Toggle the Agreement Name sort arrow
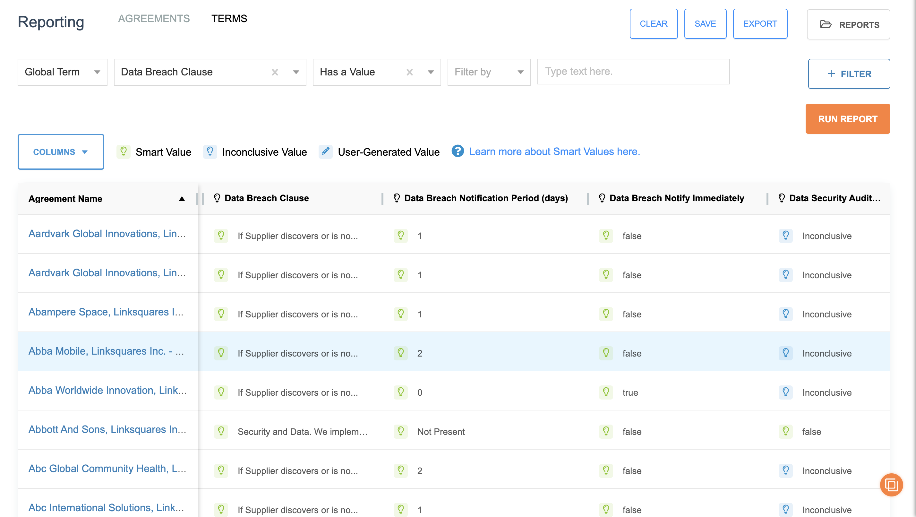This screenshot has height=517, width=916. click(x=181, y=198)
